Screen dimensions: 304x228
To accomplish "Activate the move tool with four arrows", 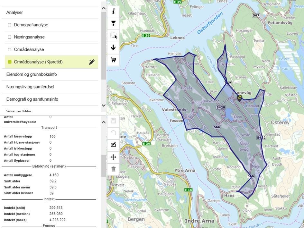I will pos(113,157).
